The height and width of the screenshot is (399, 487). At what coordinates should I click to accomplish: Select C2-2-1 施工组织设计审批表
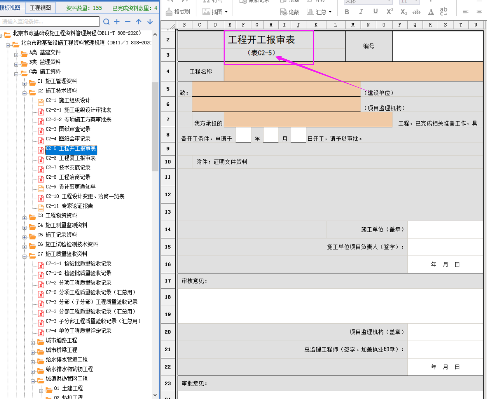[x=78, y=110]
